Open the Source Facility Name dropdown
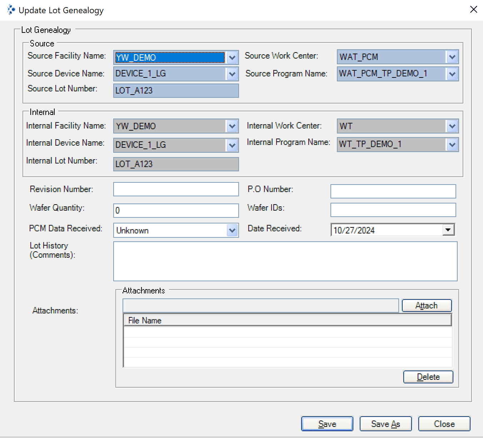This screenshot has height=438, width=483. (232, 57)
